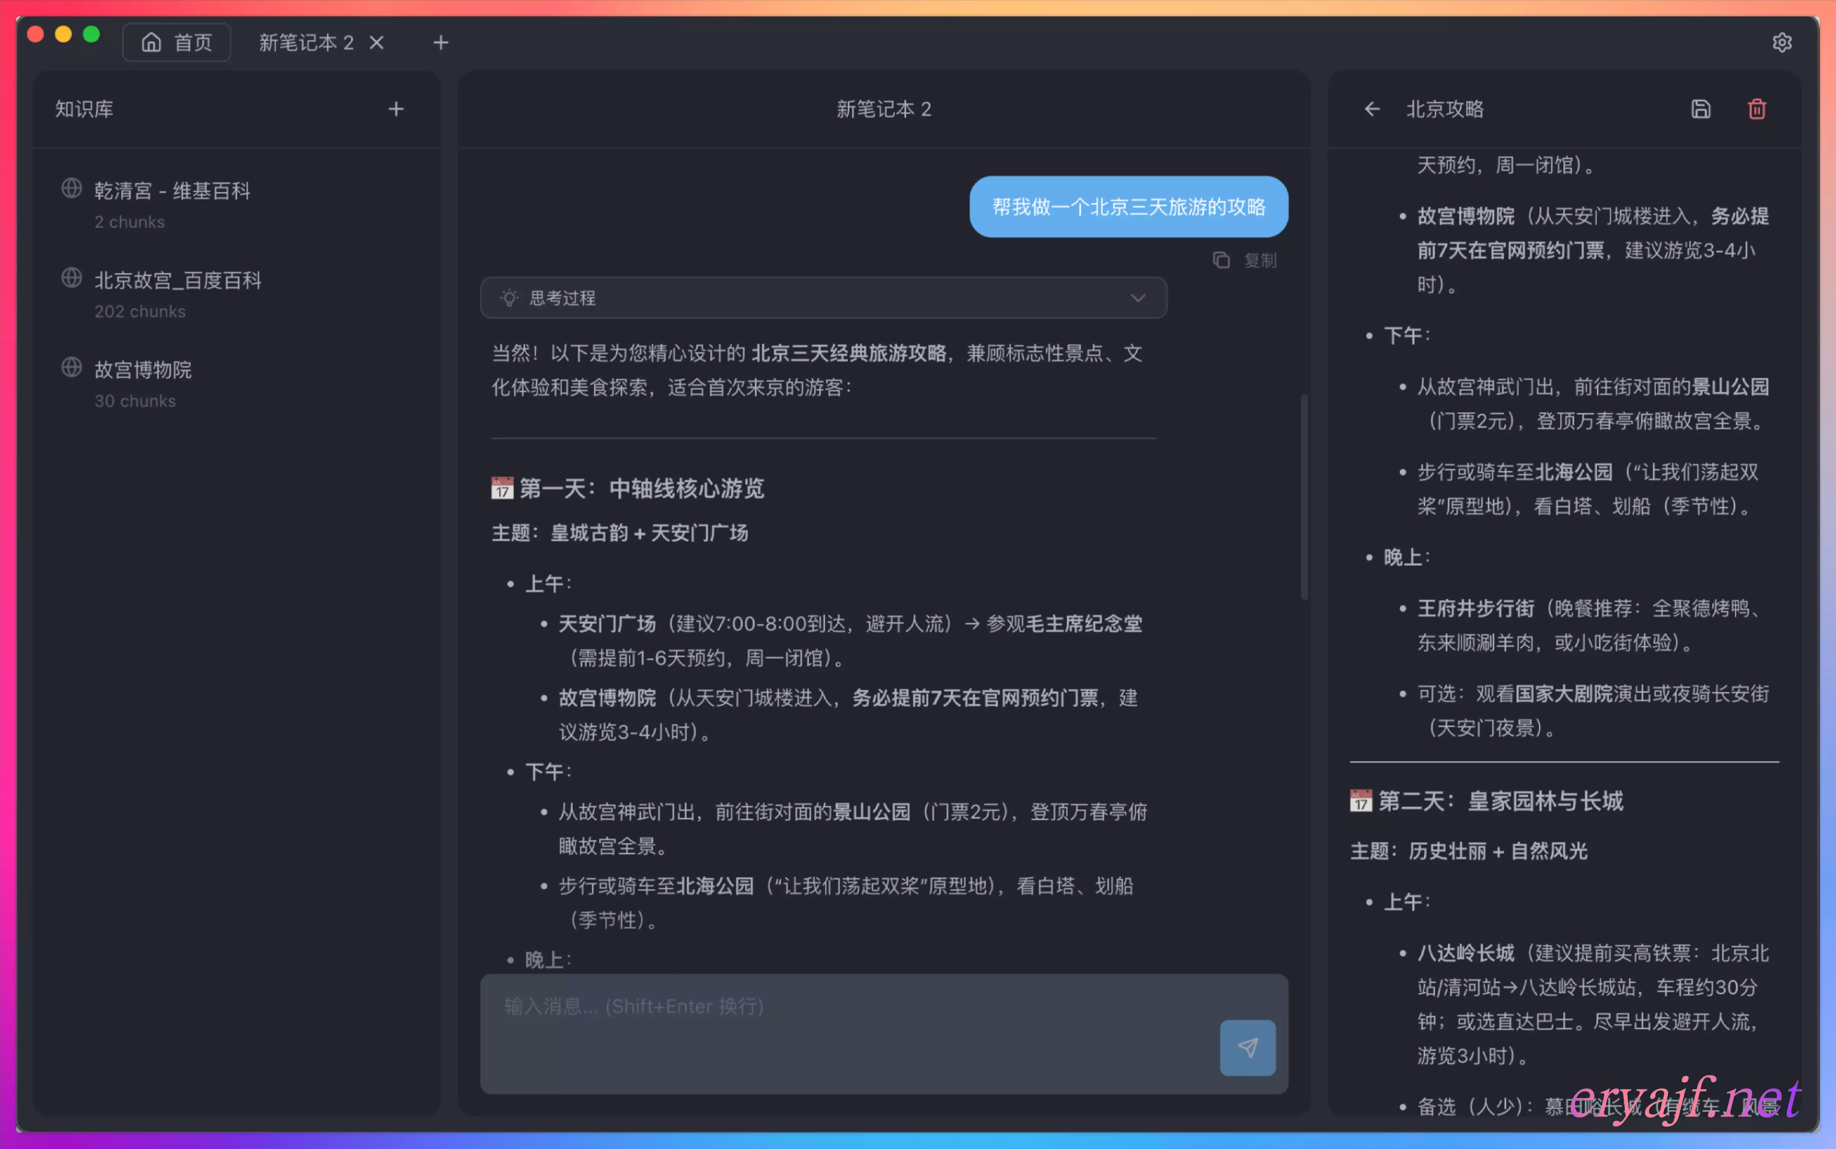The width and height of the screenshot is (1836, 1149).
Task: Click globe icon beside 故宫博物院
Action: coord(71,368)
